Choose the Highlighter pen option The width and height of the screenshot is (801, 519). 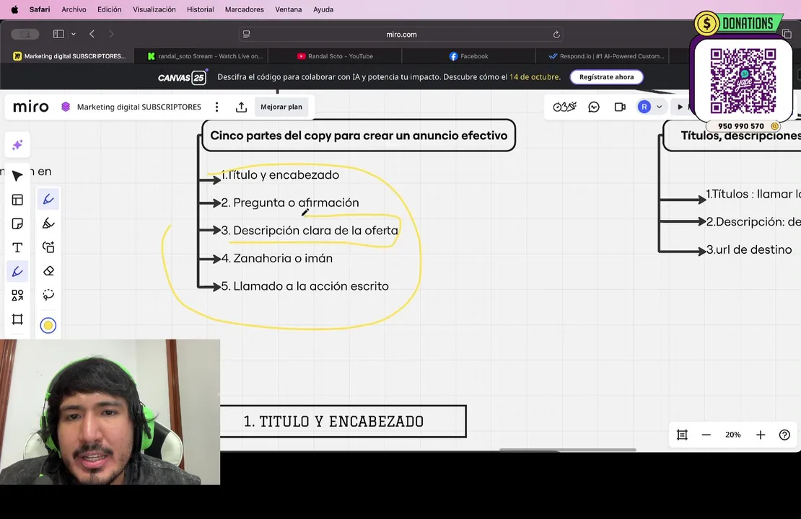(48, 223)
